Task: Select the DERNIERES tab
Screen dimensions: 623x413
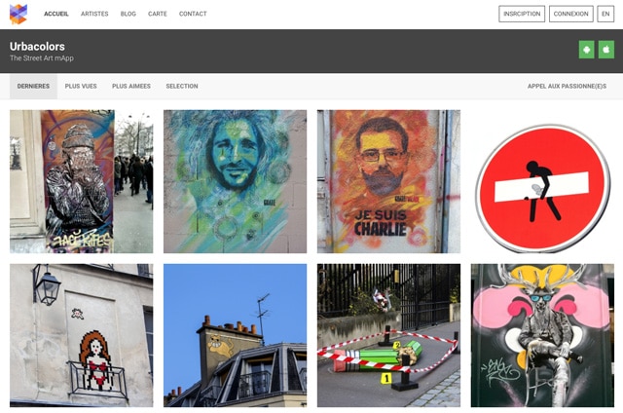Action: coord(33,87)
